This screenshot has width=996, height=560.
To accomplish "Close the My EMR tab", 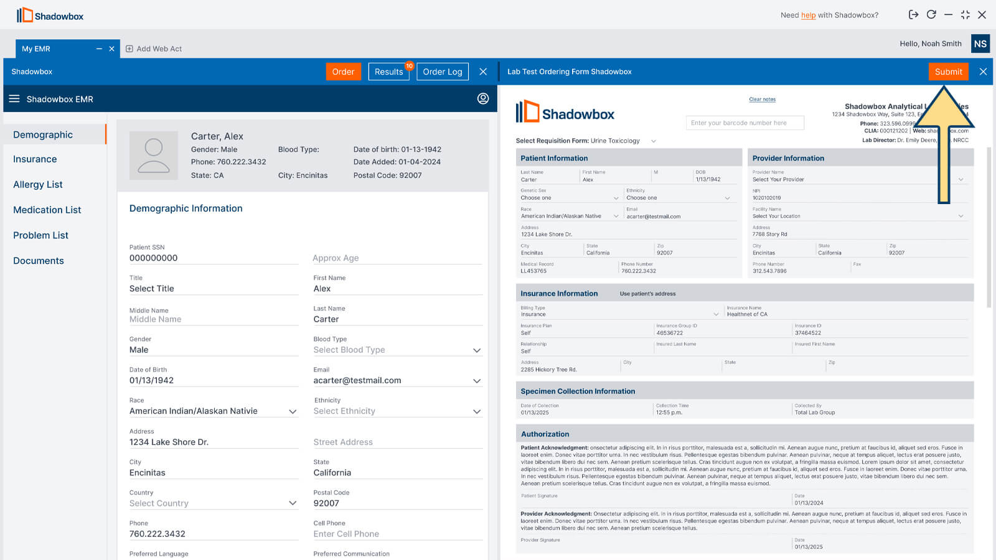I will [x=112, y=49].
